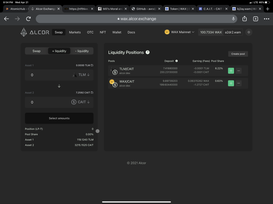
Task: Click the TLM/CAIT pool name
Action: pos(127,69)
